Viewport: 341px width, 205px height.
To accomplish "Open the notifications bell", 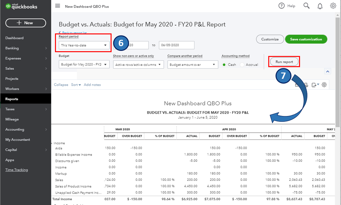I will [x=320, y=6].
